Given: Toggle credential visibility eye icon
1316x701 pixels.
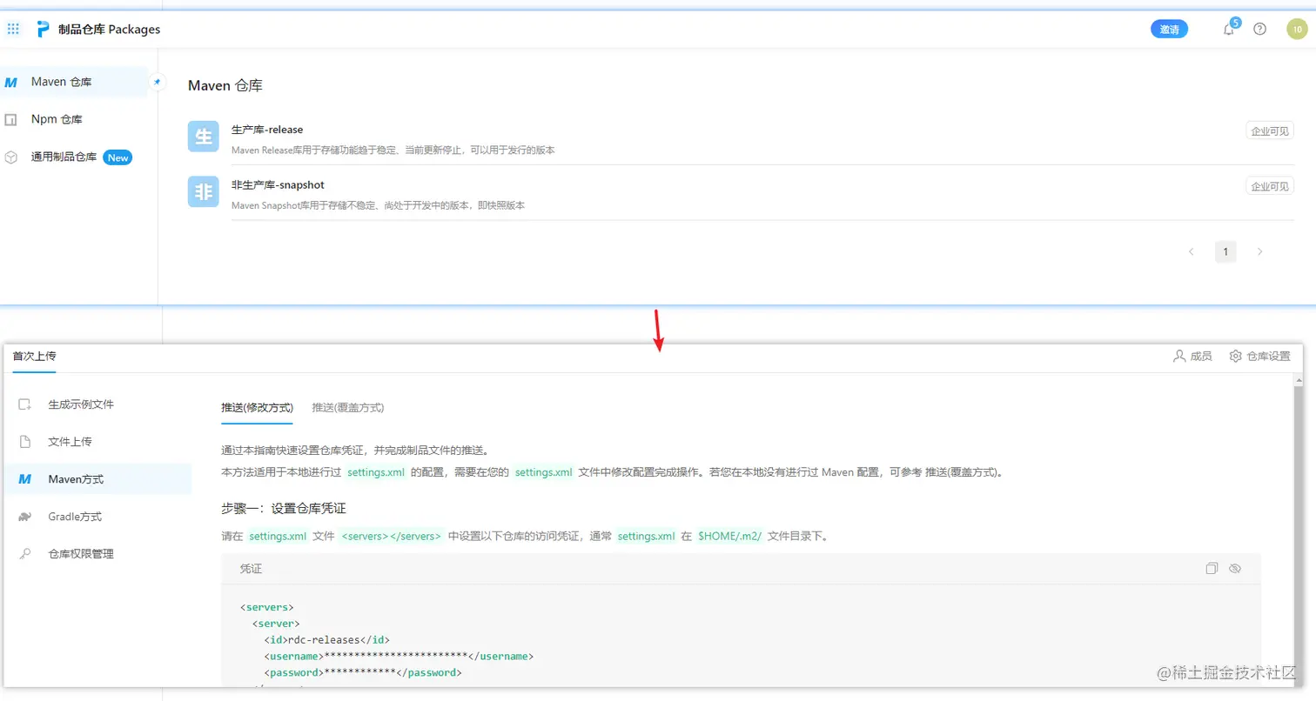Looking at the screenshot, I should [x=1234, y=568].
